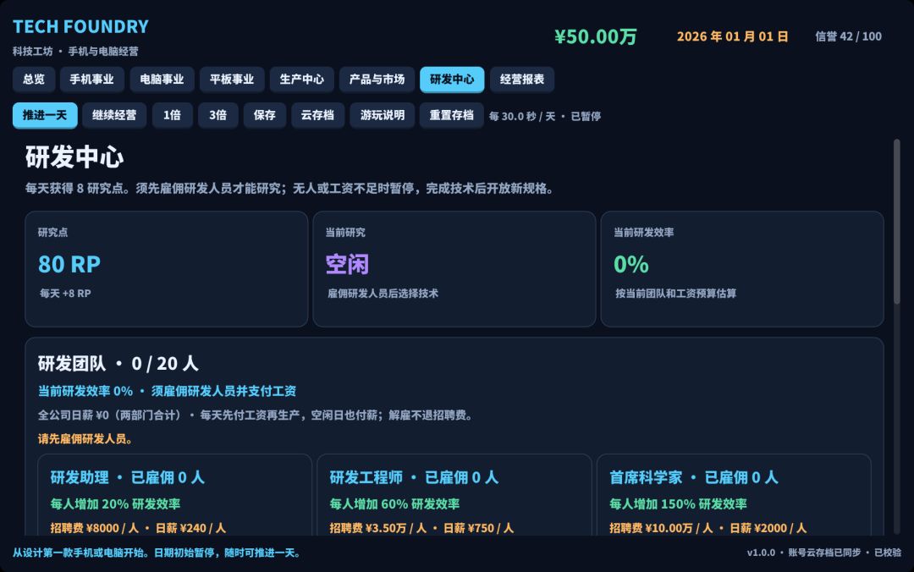This screenshot has width=914, height=572.
Task: Click 每人增加 20% 研发效率 text
Action: click(x=115, y=503)
